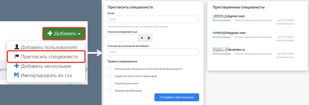Enable Редактор сайта, блога и вебинаров checkbox
The width and height of the screenshot is (309, 105).
coord(109,76)
